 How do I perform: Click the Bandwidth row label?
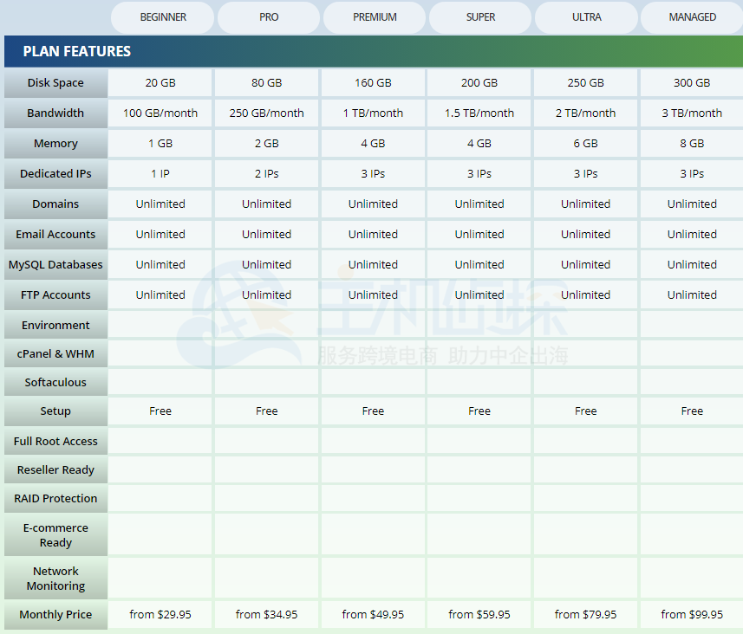(55, 113)
